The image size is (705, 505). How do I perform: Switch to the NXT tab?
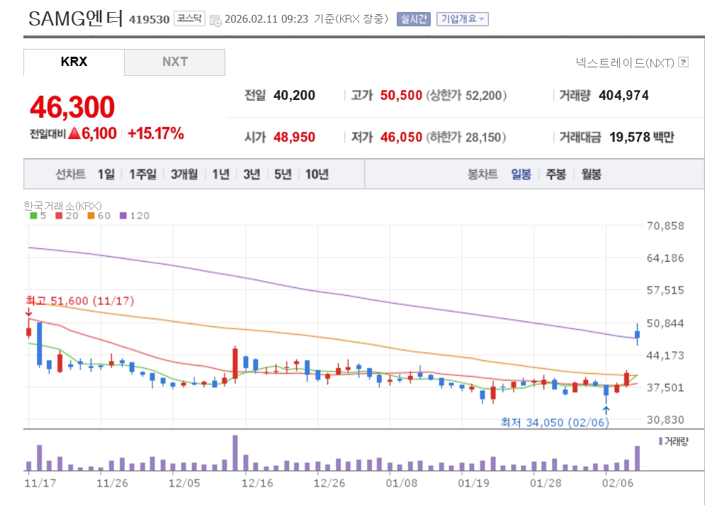(175, 62)
